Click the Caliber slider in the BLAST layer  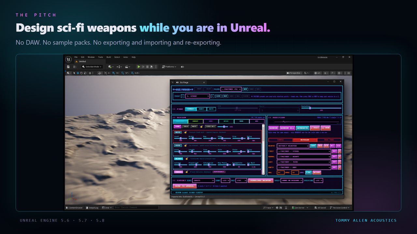tap(180, 165)
